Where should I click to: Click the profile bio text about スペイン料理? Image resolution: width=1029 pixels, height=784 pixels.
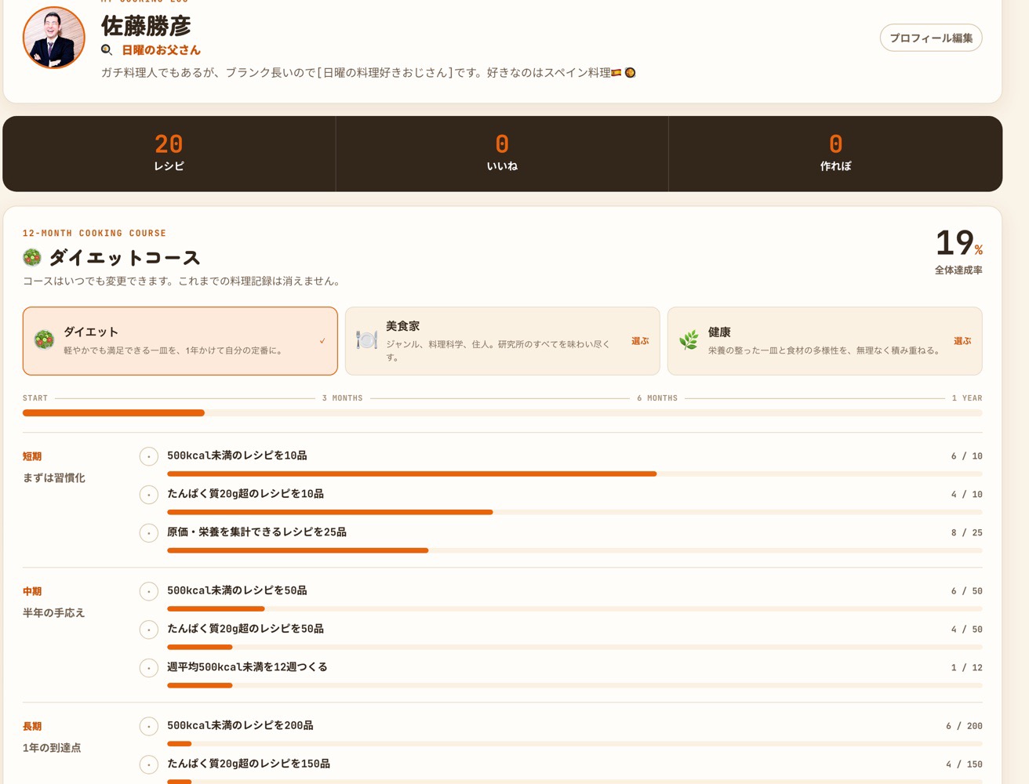pyautogui.click(x=368, y=72)
